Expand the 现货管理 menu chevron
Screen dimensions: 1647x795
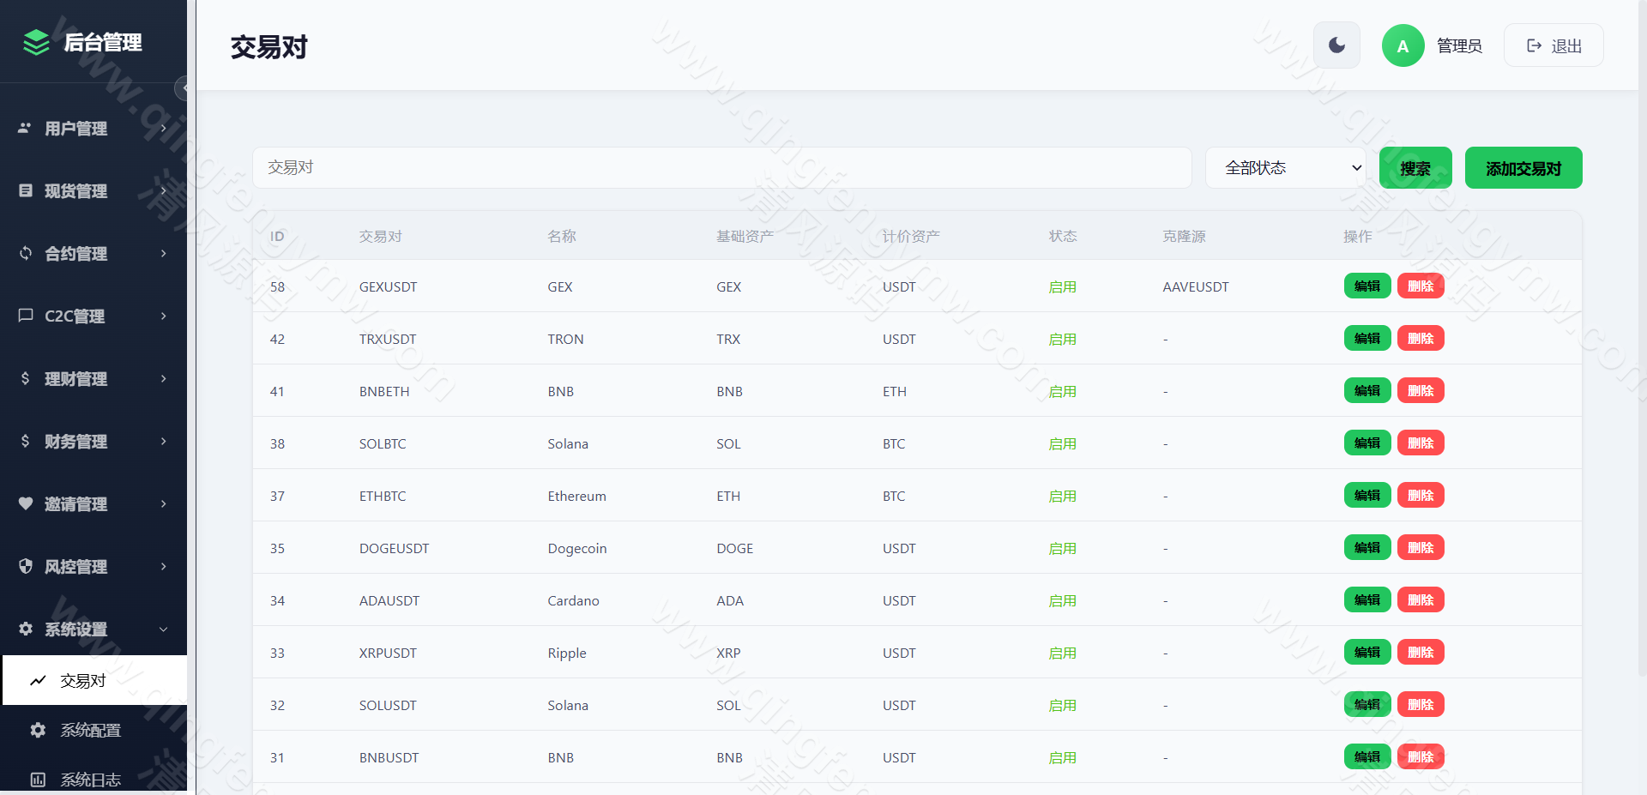pos(164,190)
